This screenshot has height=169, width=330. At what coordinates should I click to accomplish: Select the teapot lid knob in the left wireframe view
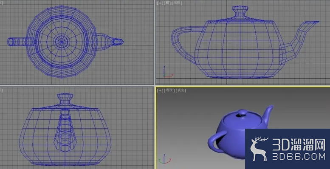(65, 98)
